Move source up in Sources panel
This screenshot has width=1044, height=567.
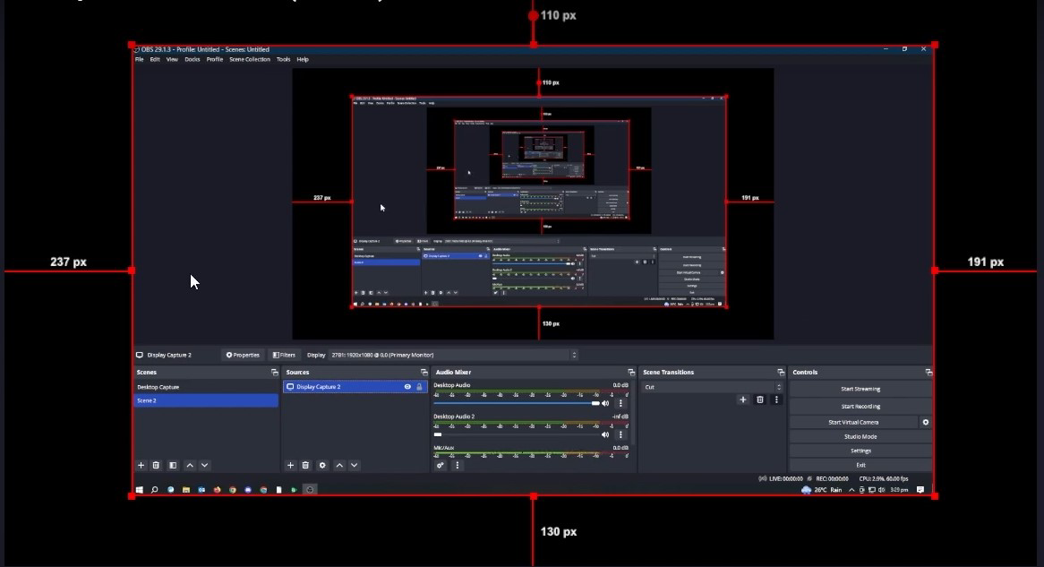pyautogui.click(x=339, y=465)
